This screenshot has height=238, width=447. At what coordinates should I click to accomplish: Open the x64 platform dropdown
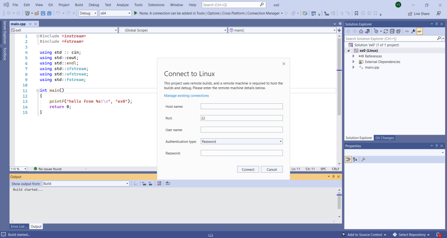(x=115, y=13)
